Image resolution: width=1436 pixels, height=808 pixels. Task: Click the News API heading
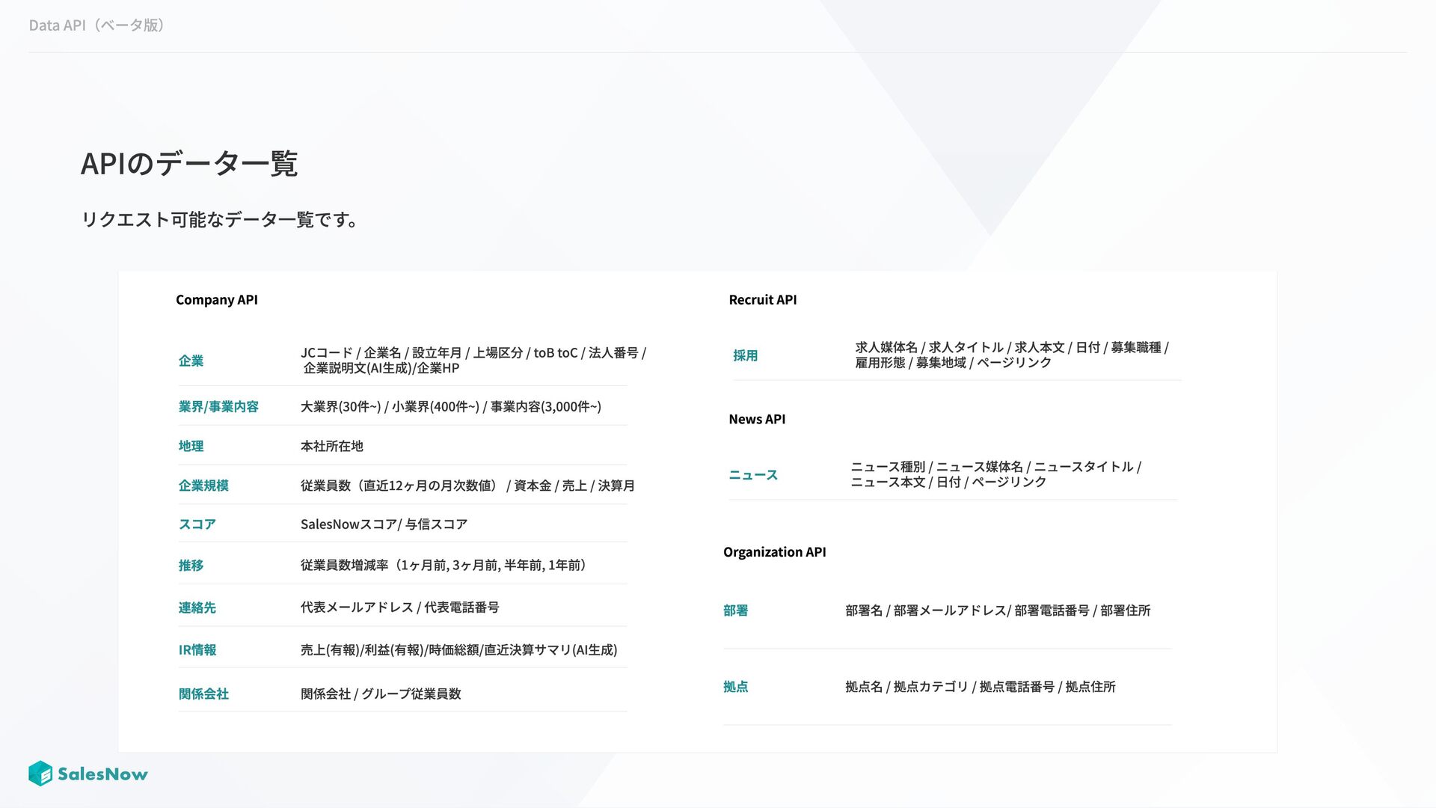[x=756, y=420]
